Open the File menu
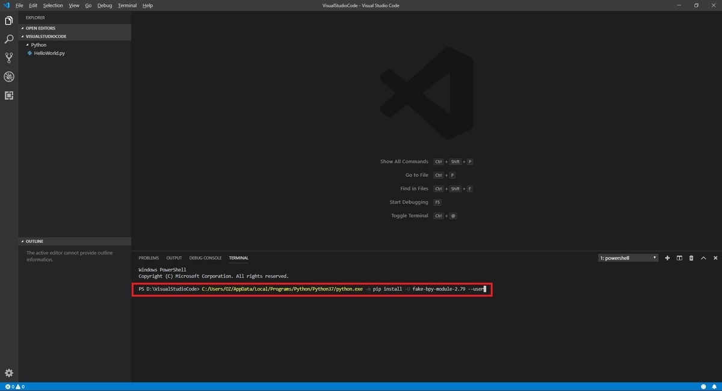The width and height of the screenshot is (722, 391). [19, 5]
